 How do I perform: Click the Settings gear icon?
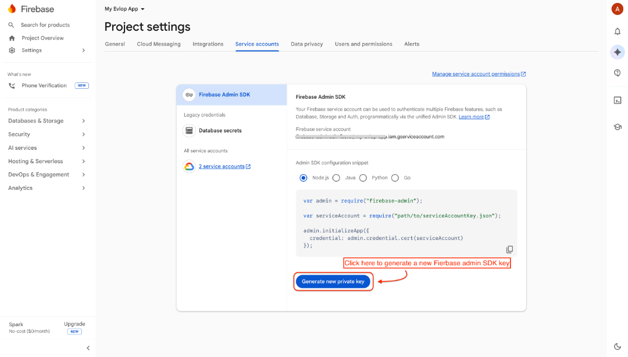(x=12, y=51)
